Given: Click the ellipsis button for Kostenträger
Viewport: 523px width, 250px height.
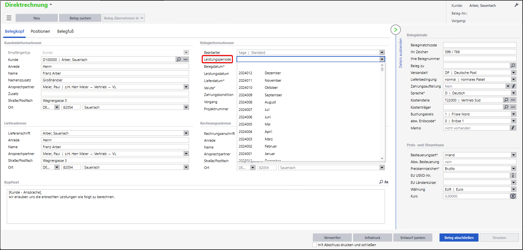Looking at the screenshot, I should [513, 107].
